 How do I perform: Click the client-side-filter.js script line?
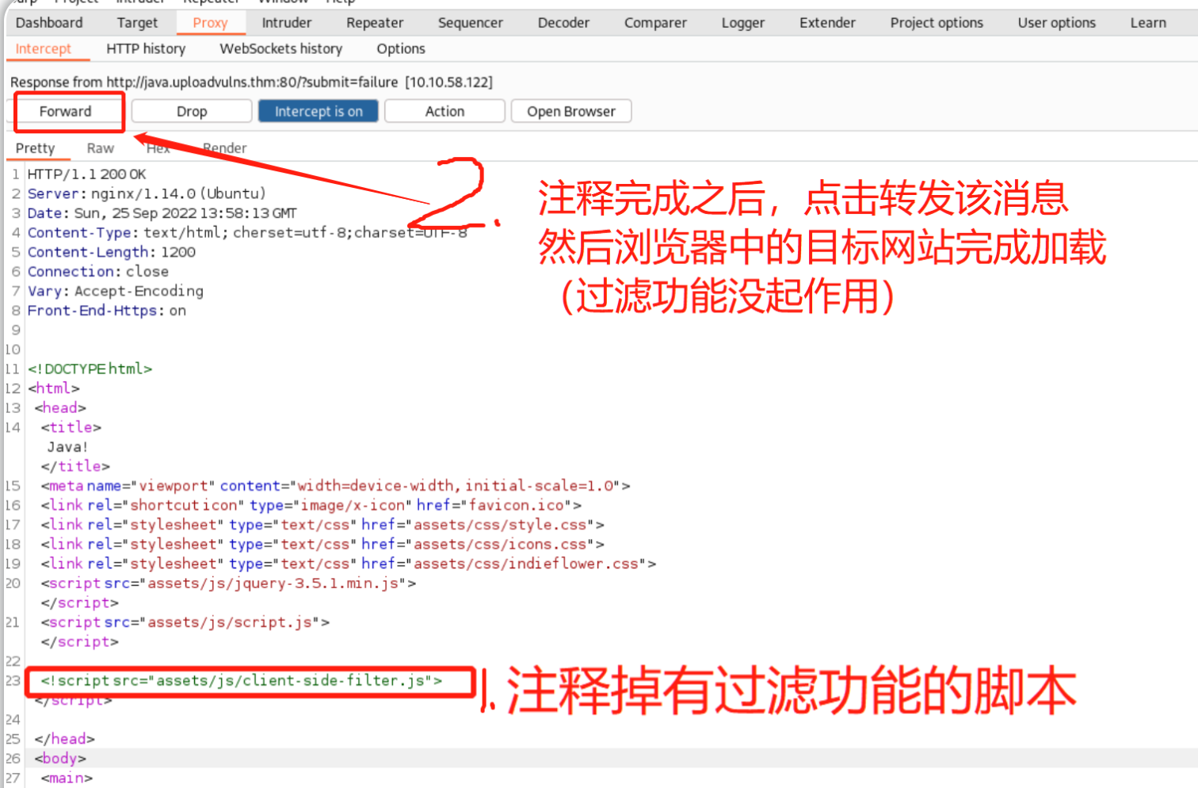click(242, 680)
